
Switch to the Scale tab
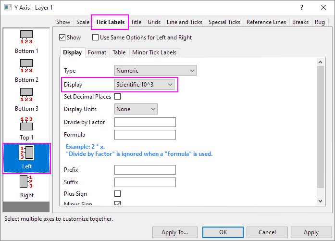tap(83, 22)
